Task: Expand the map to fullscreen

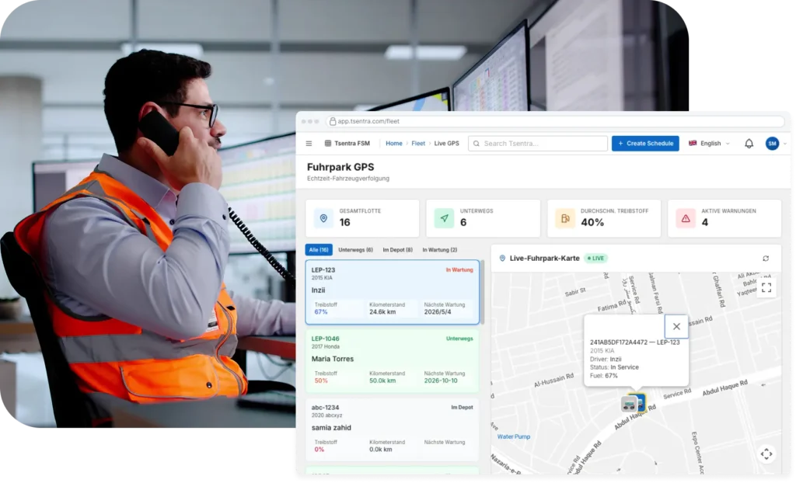Action: pos(766,287)
